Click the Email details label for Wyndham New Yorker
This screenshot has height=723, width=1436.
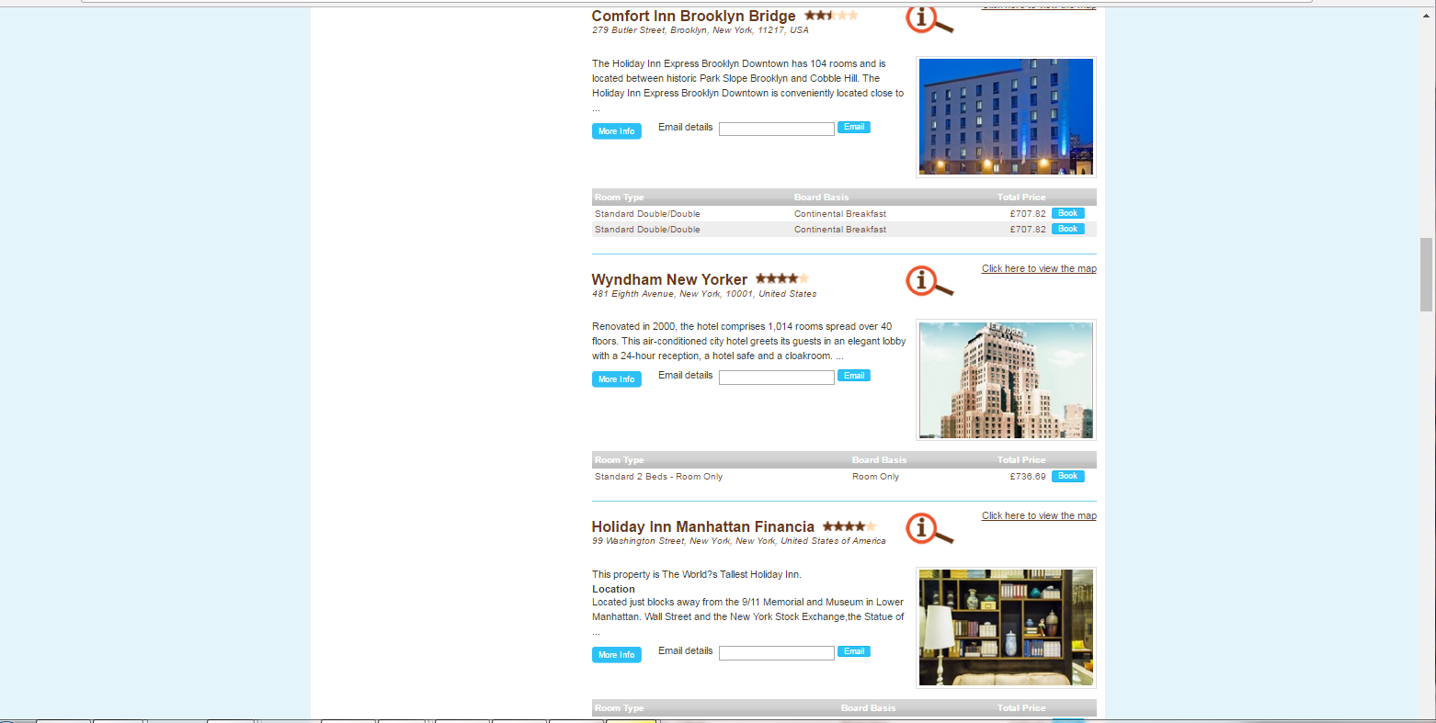(x=686, y=375)
